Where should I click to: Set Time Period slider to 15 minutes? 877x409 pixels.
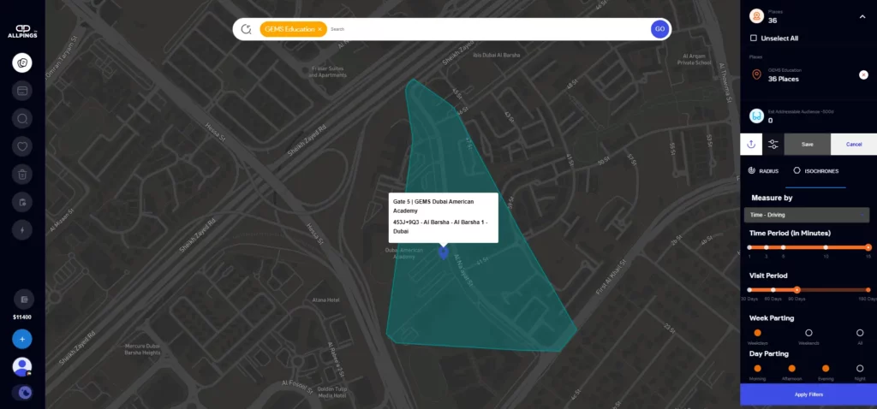pyautogui.click(x=868, y=247)
